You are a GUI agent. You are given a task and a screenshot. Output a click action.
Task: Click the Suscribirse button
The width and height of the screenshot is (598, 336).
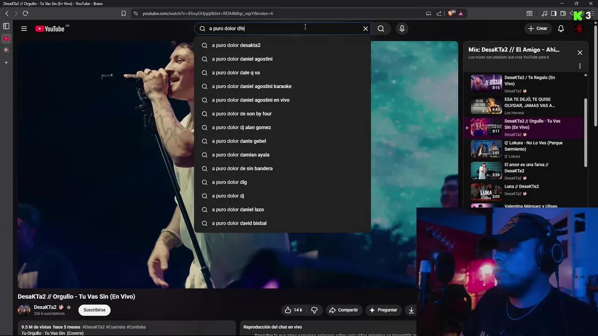94,310
